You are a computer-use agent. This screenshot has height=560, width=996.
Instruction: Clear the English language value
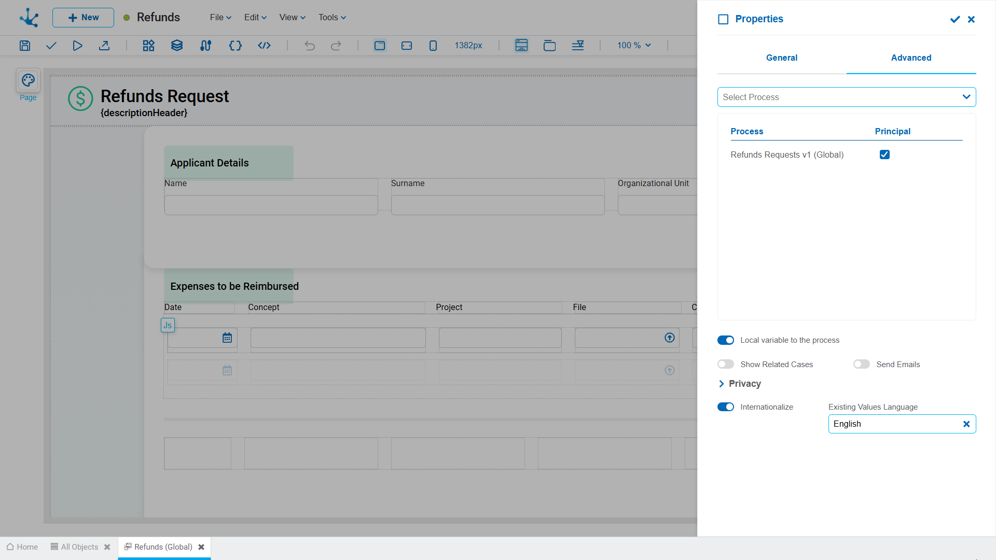tap(966, 424)
